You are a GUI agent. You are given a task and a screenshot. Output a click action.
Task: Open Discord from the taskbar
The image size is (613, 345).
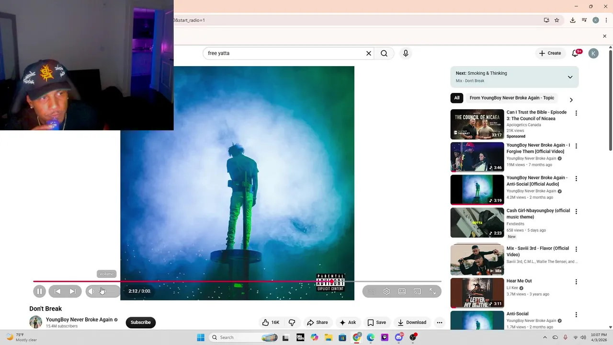(399, 337)
